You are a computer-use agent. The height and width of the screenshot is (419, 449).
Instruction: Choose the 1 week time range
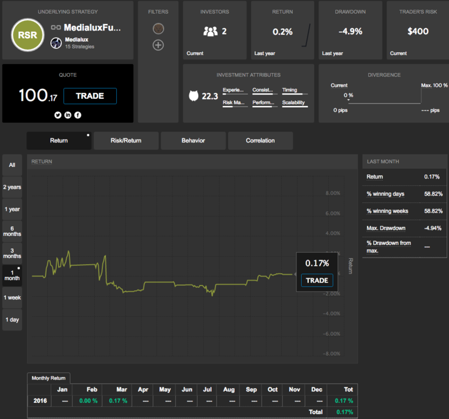point(12,297)
